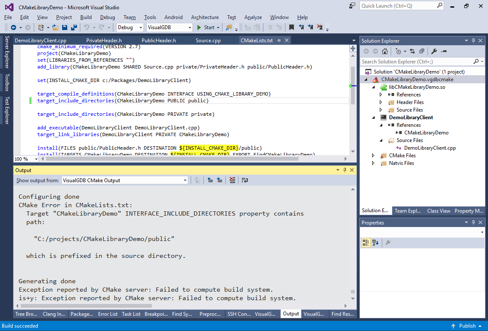This screenshot has width=488, height=331.
Task: Click the Pending Changes Filter clock icon
Action: point(398,51)
